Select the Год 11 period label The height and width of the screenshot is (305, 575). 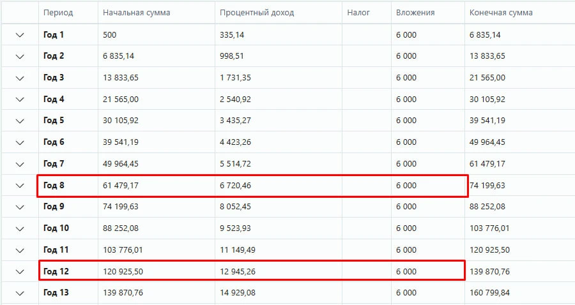coord(56,249)
